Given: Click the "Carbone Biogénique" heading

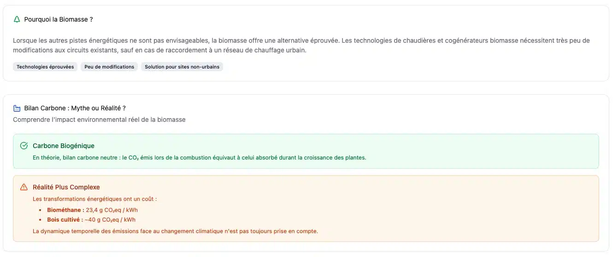Looking at the screenshot, I should pos(64,146).
